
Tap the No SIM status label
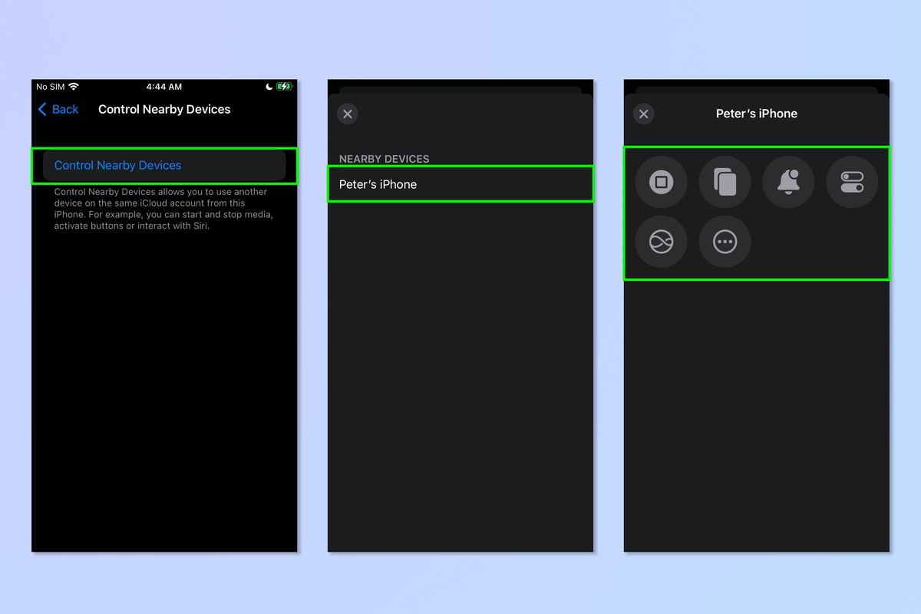click(51, 87)
